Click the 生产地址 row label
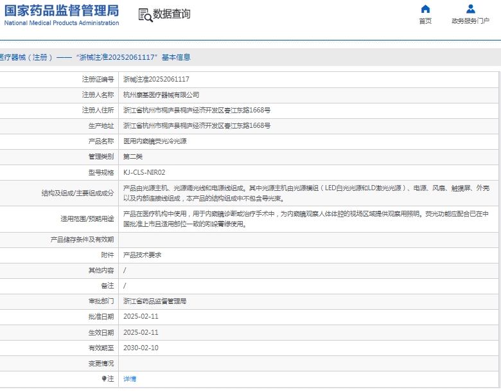 101,126
